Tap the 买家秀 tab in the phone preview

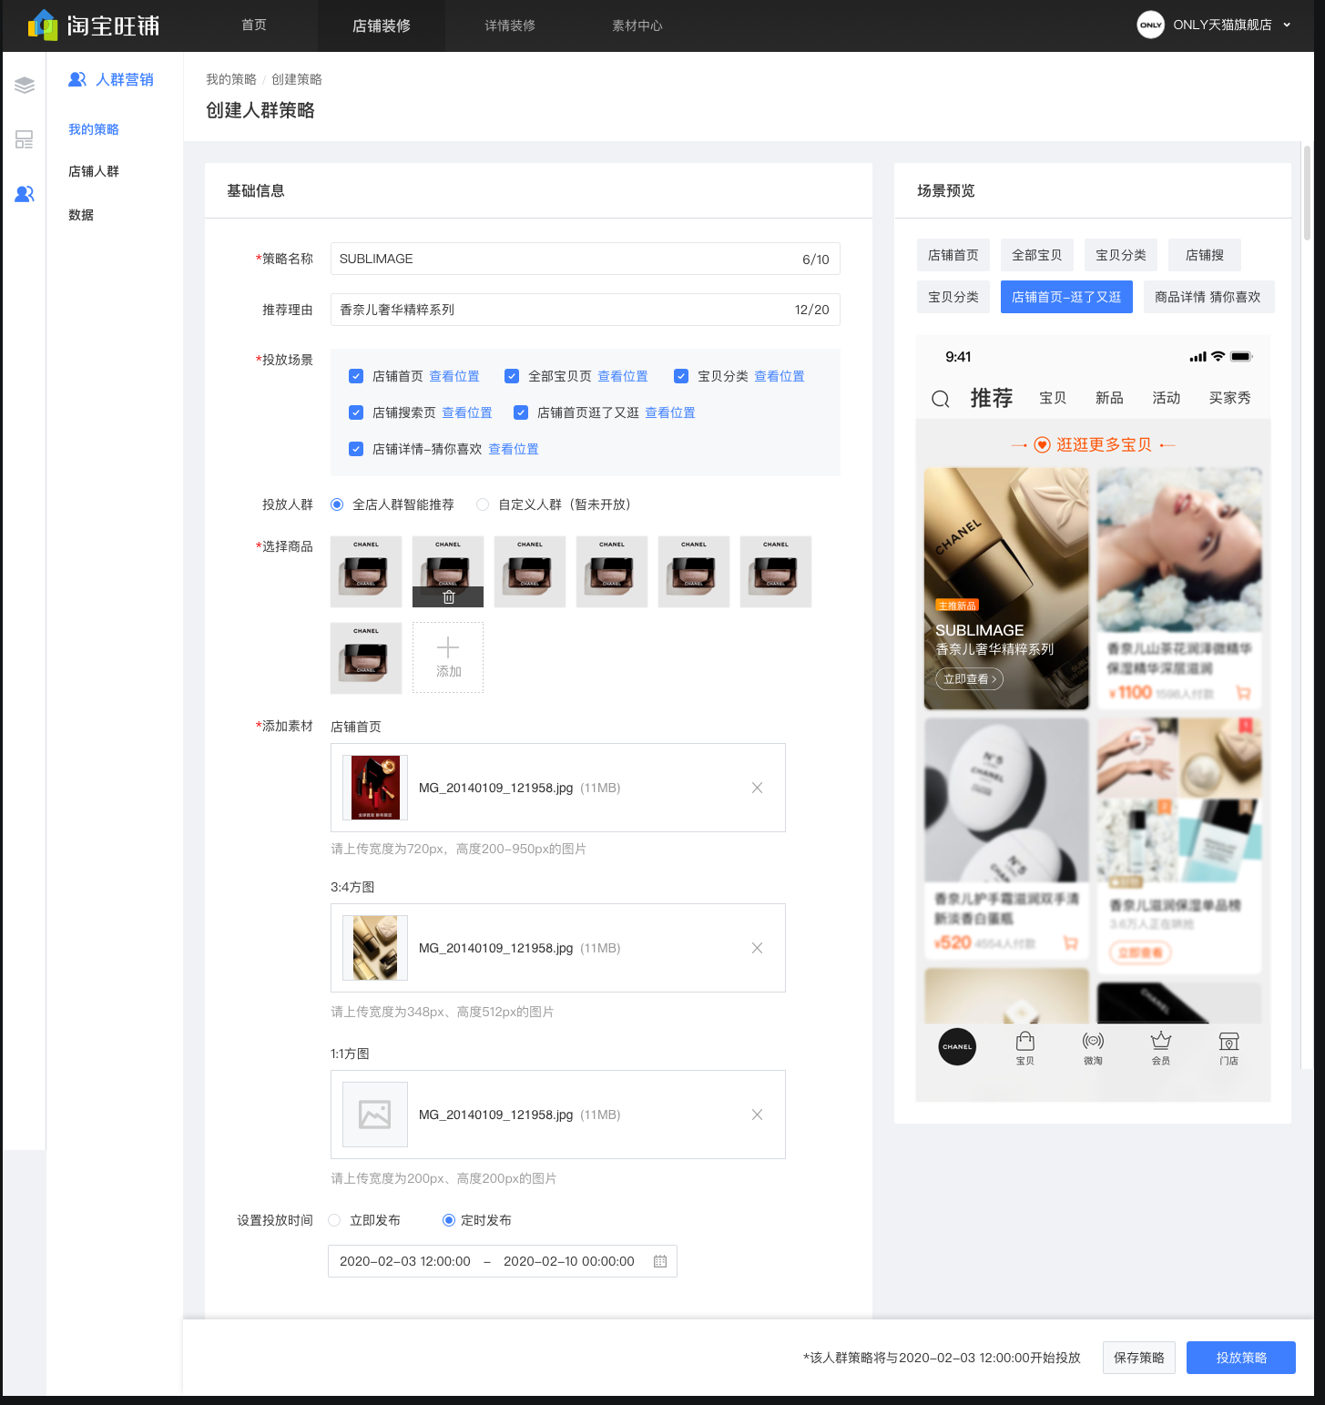click(1229, 398)
